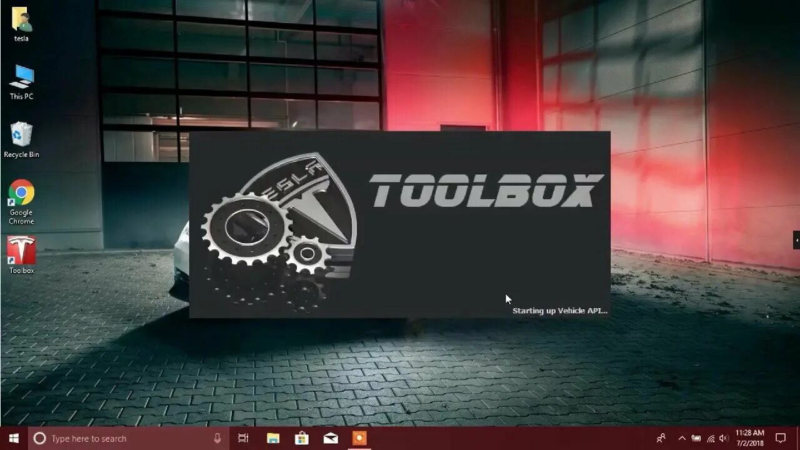Show hidden system tray icons
Image resolution: width=800 pixels, height=450 pixels.
[x=682, y=438]
